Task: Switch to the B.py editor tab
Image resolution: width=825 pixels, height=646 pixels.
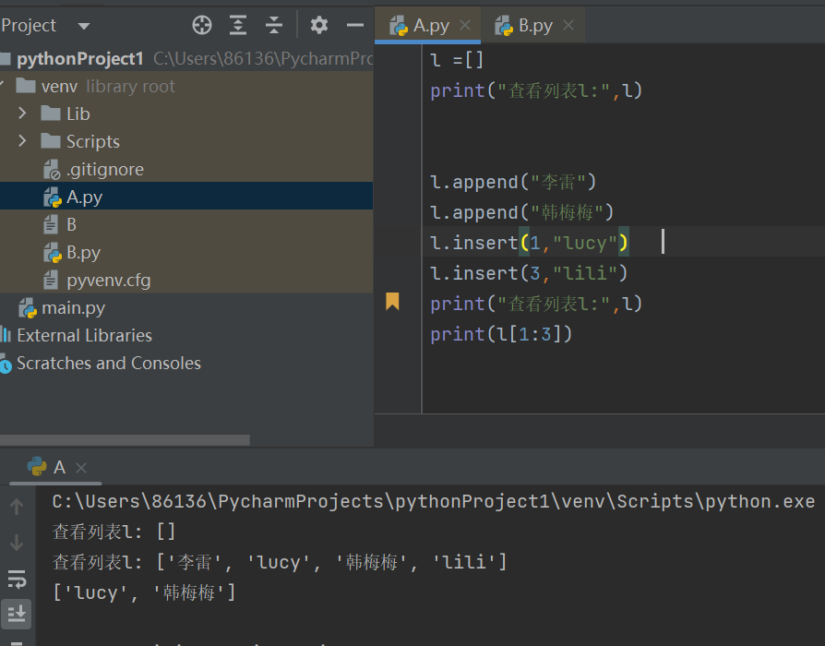Action: point(534,25)
